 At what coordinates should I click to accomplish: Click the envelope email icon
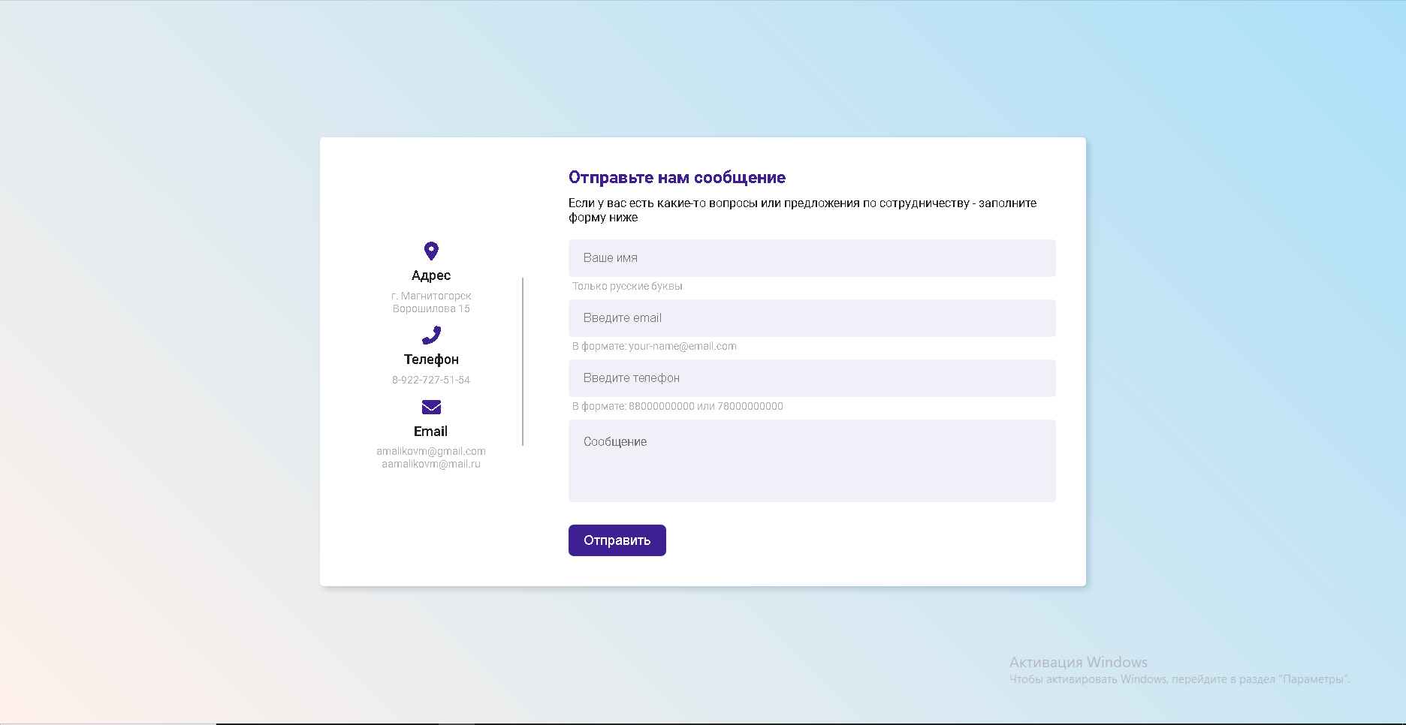pos(431,407)
